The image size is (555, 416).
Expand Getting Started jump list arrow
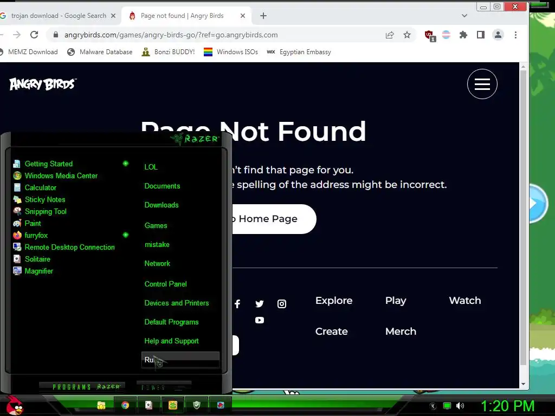point(126,164)
